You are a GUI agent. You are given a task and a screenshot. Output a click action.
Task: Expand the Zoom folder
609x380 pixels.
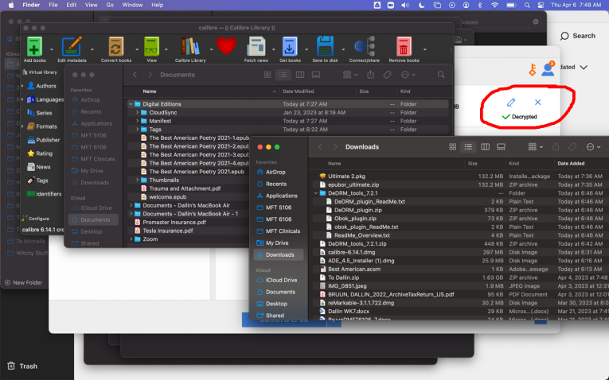pyautogui.click(x=131, y=239)
